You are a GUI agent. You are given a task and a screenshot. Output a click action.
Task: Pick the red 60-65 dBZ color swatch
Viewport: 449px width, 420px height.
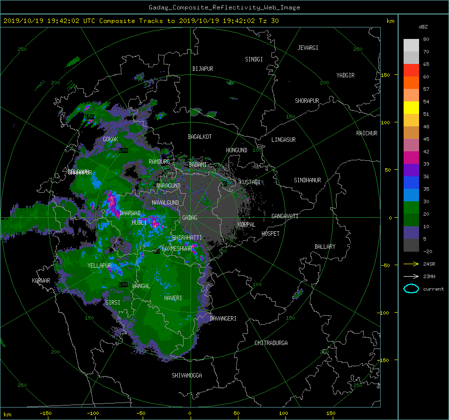pyautogui.click(x=411, y=70)
